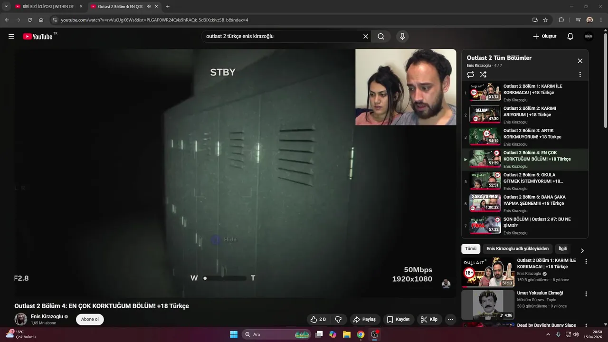608x342 pixels.
Task: Open Enis Kirazoglu channel name link
Action: point(47,316)
